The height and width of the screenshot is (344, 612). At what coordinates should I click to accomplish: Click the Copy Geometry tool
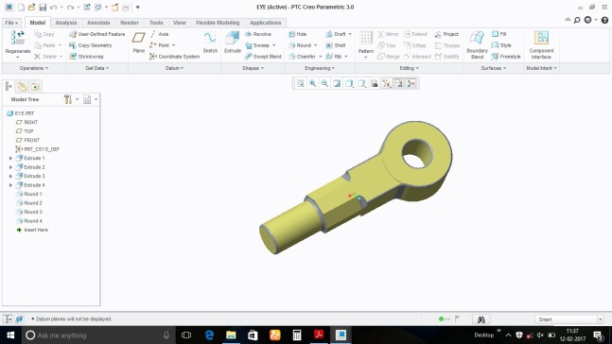coord(91,45)
